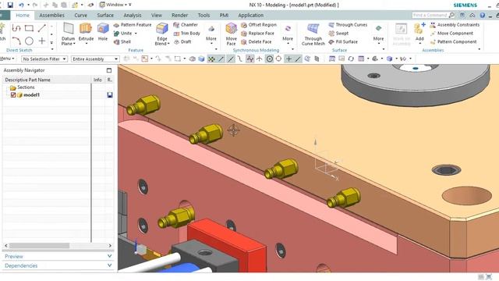Viewport: 499px width, 281px height.
Task: Open the Selection Filter dropdown
Action: 44,59
